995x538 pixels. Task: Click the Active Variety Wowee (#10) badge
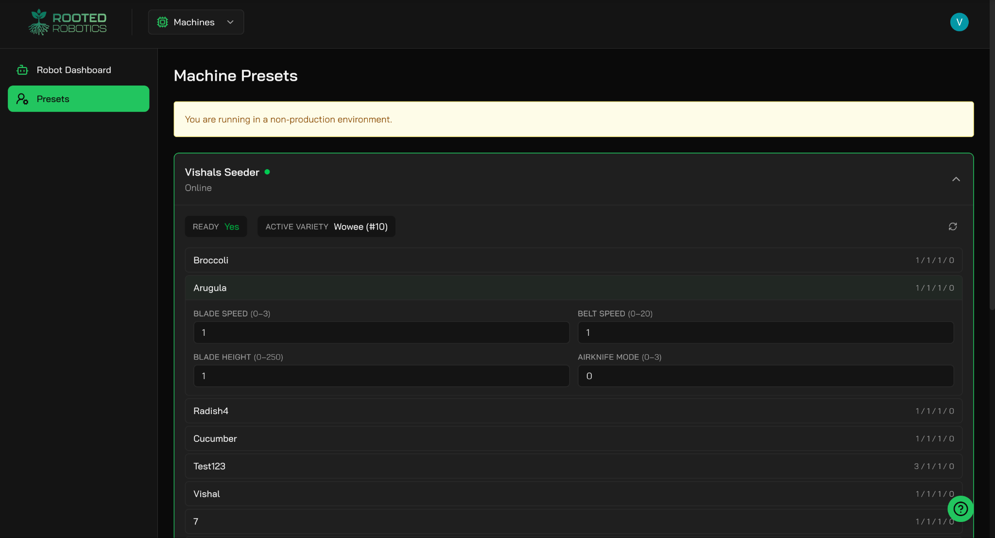pos(326,226)
